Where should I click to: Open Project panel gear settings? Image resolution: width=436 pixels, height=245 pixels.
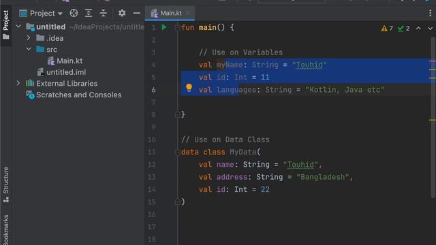(x=122, y=13)
